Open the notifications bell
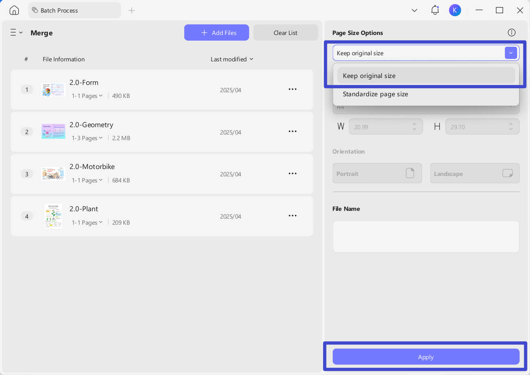Viewport: 530px width, 375px height. (x=435, y=10)
